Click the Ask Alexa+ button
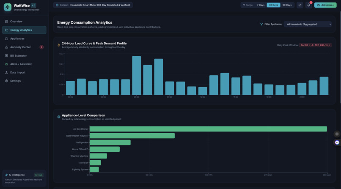The width and height of the screenshot is (341, 189). [325, 5]
